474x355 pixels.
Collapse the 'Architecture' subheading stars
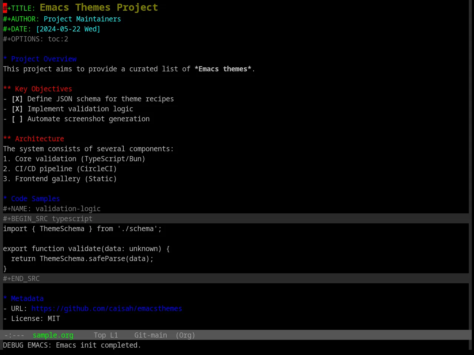(7, 139)
